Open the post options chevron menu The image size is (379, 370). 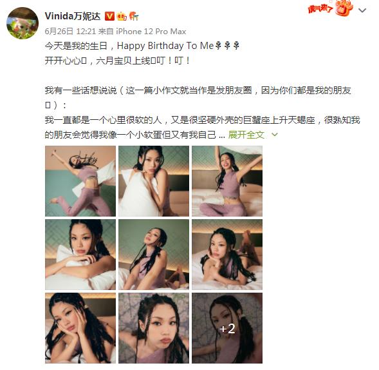click(362, 10)
